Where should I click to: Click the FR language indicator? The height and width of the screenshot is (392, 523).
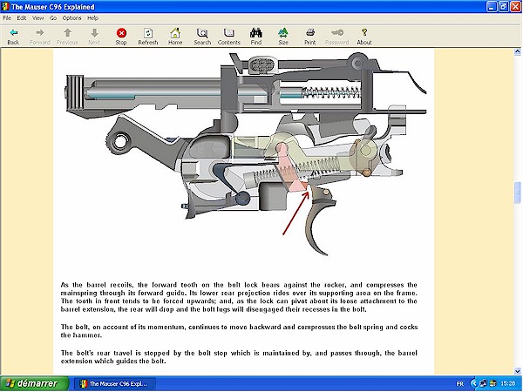(459, 383)
